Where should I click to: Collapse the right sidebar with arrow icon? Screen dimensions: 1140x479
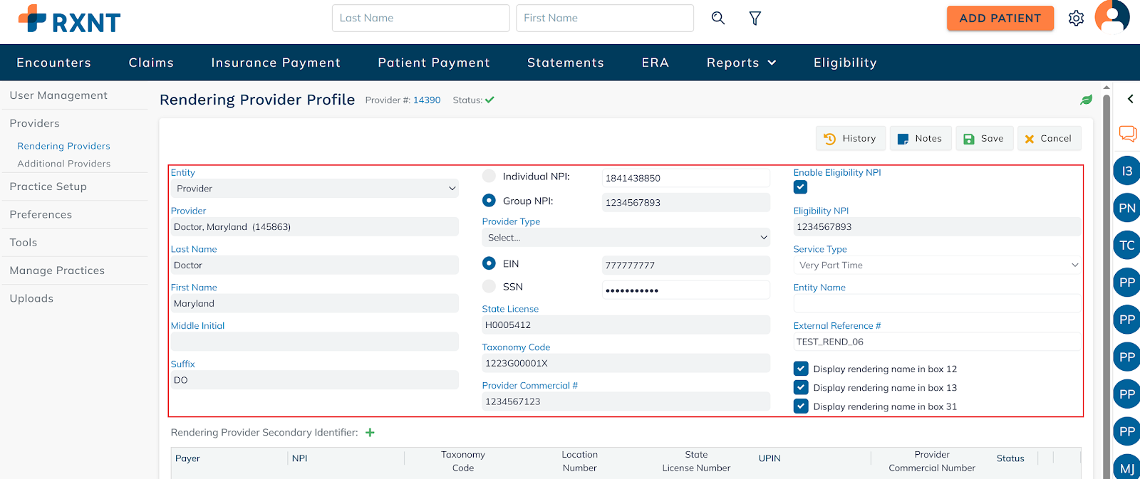click(x=1130, y=99)
